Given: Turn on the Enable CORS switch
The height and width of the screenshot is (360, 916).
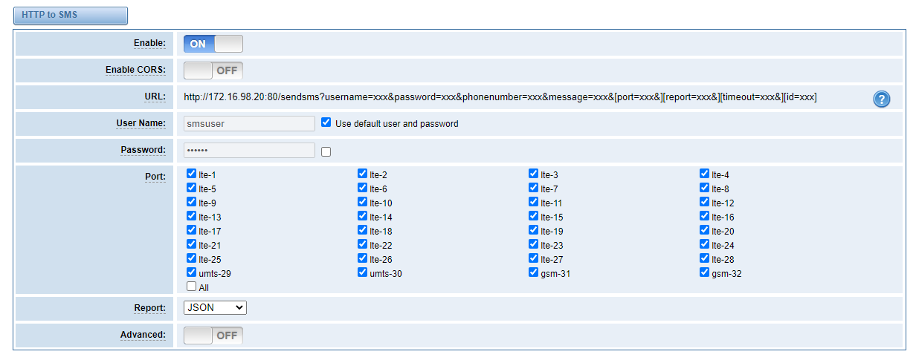Looking at the screenshot, I should 213,71.
